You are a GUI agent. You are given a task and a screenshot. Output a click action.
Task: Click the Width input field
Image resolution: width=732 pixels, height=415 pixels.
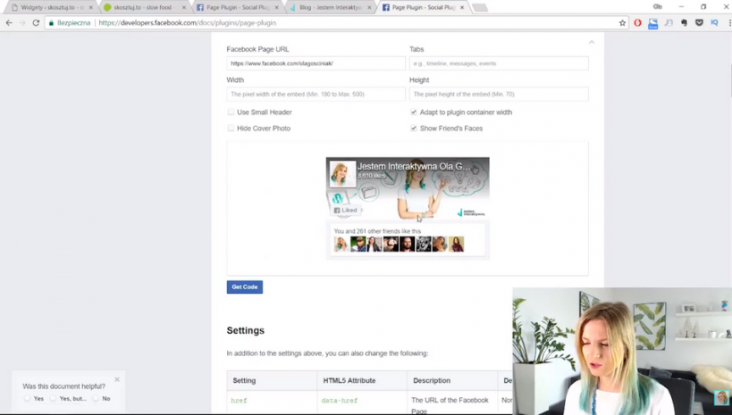[x=316, y=95]
